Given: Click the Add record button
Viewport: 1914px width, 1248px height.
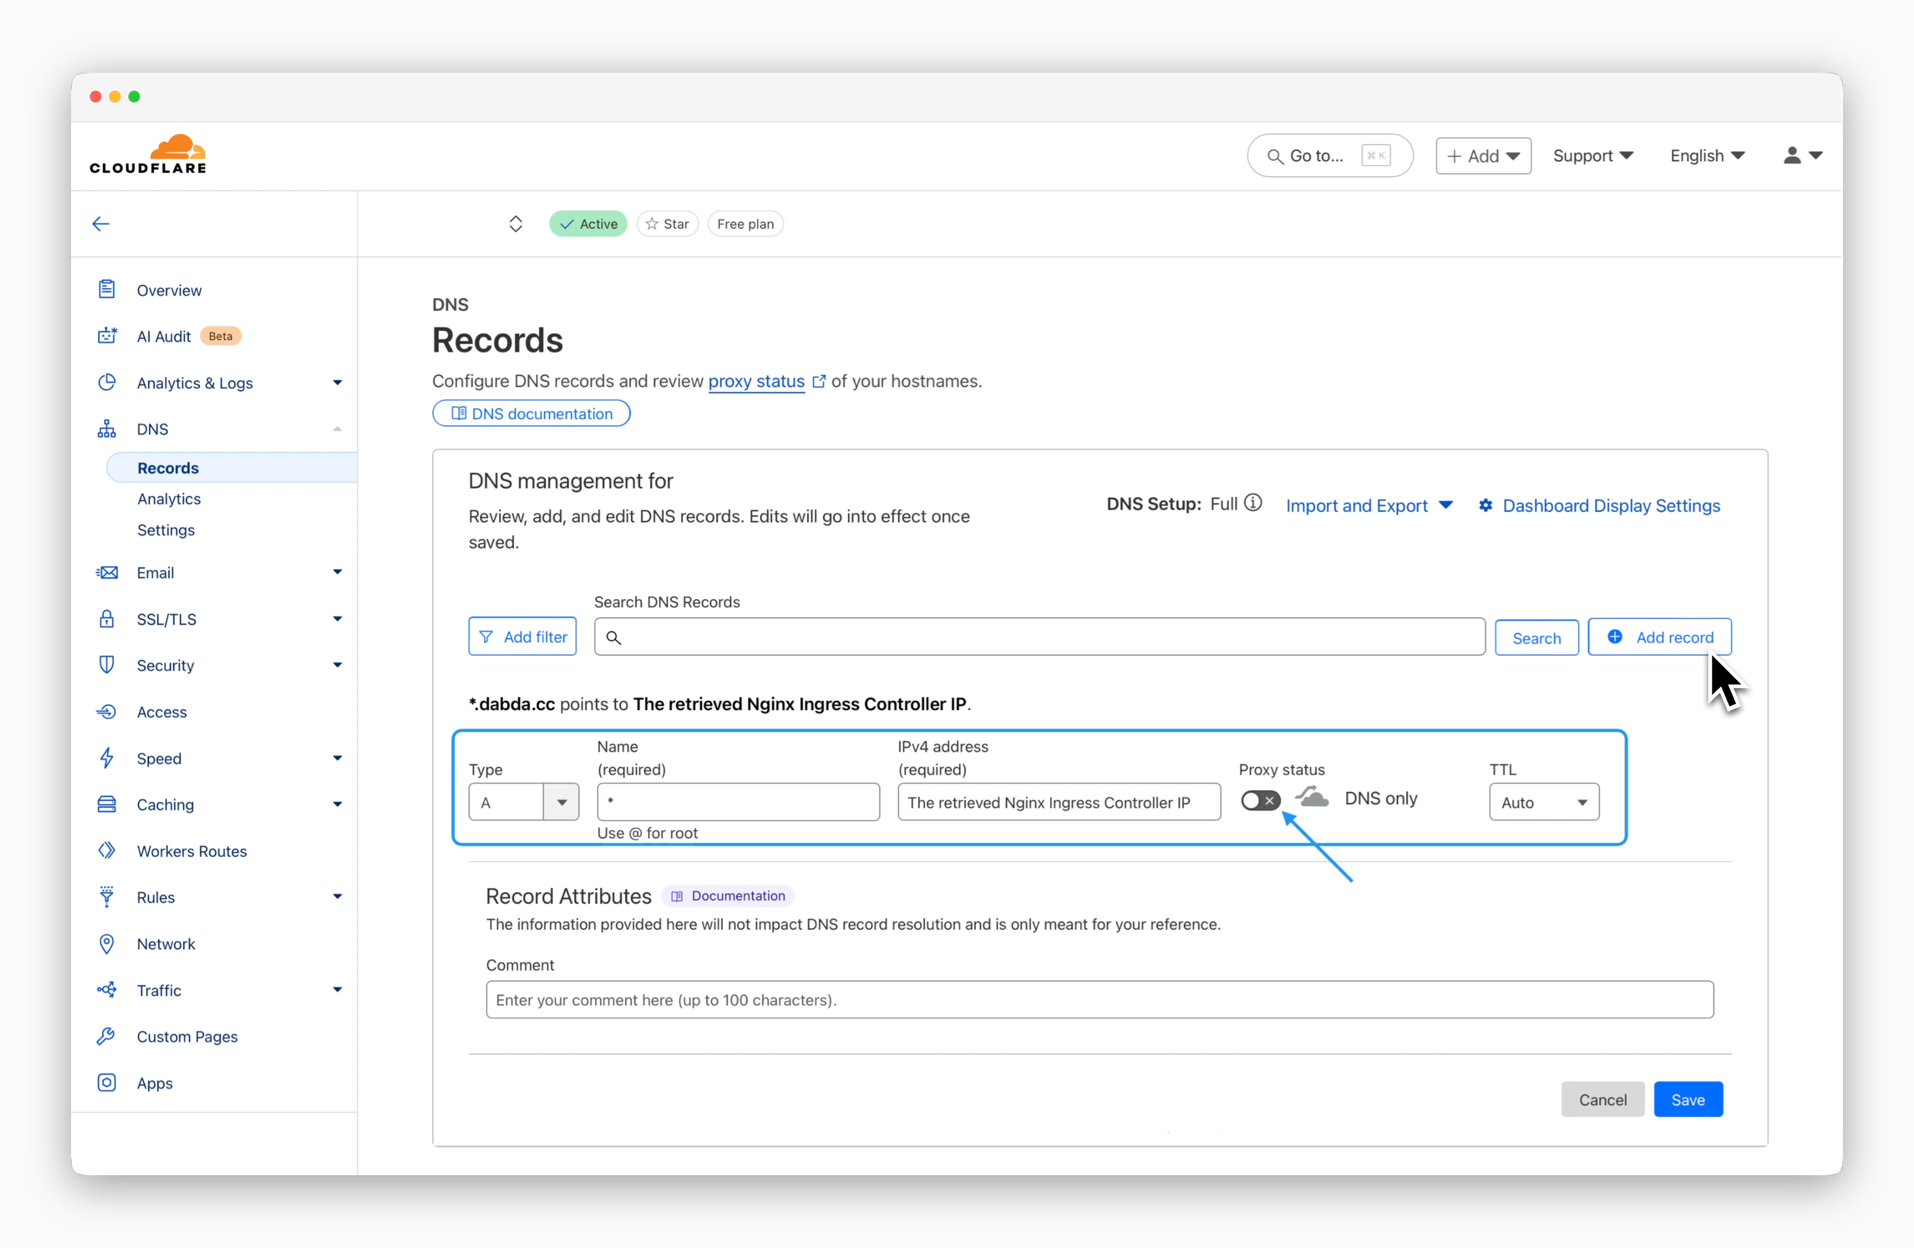Looking at the screenshot, I should 1659,637.
